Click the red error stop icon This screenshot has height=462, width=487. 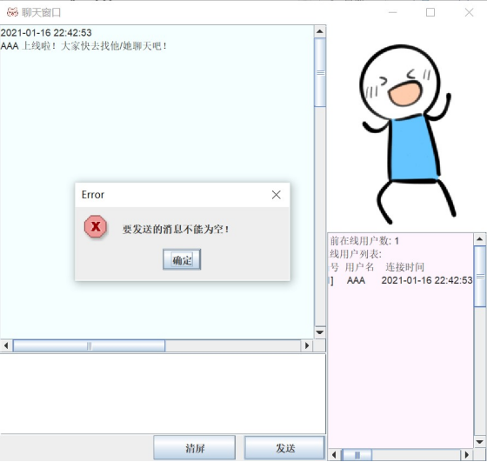(96, 226)
